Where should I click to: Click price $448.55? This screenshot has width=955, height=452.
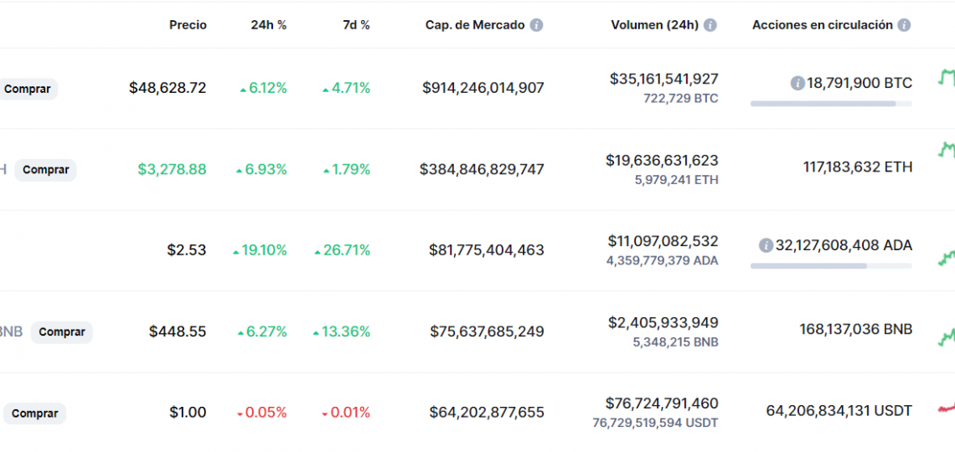tap(178, 331)
